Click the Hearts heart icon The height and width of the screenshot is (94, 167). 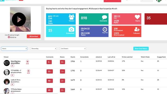137,17
